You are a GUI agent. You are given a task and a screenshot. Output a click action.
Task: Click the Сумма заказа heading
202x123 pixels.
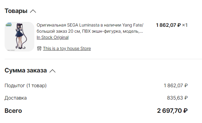coord(26,71)
